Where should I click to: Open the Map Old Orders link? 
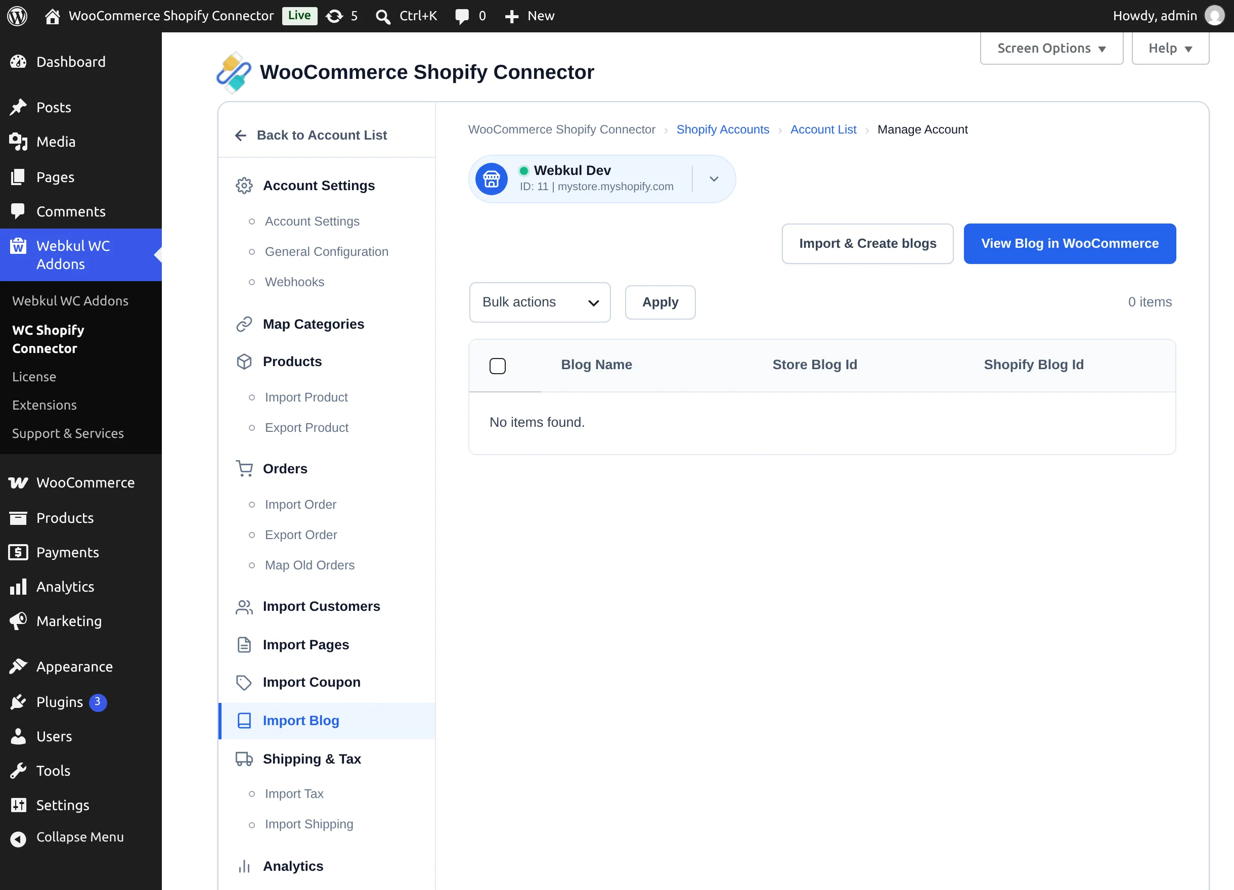coord(310,565)
